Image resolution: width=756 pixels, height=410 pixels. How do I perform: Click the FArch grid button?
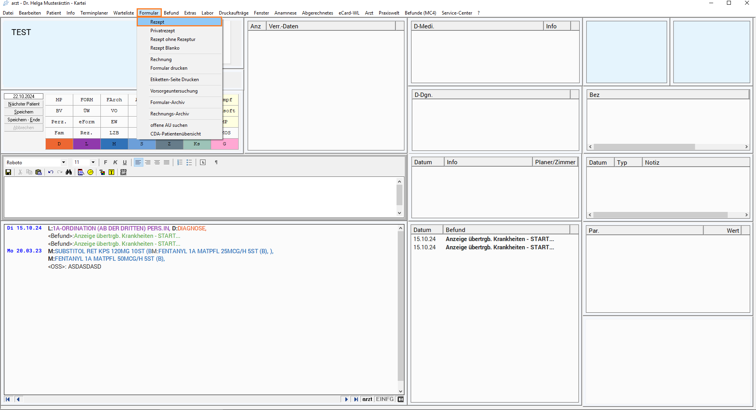tap(114, 100)
